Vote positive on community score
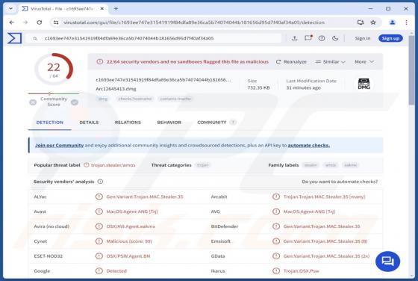Image resolution: width=418 pixels, height=281 pixels. tap(75, 102)
